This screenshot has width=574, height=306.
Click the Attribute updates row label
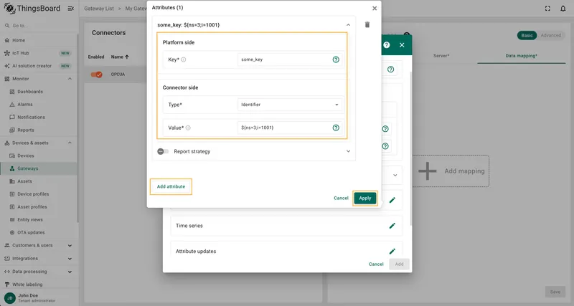(196, 251)
